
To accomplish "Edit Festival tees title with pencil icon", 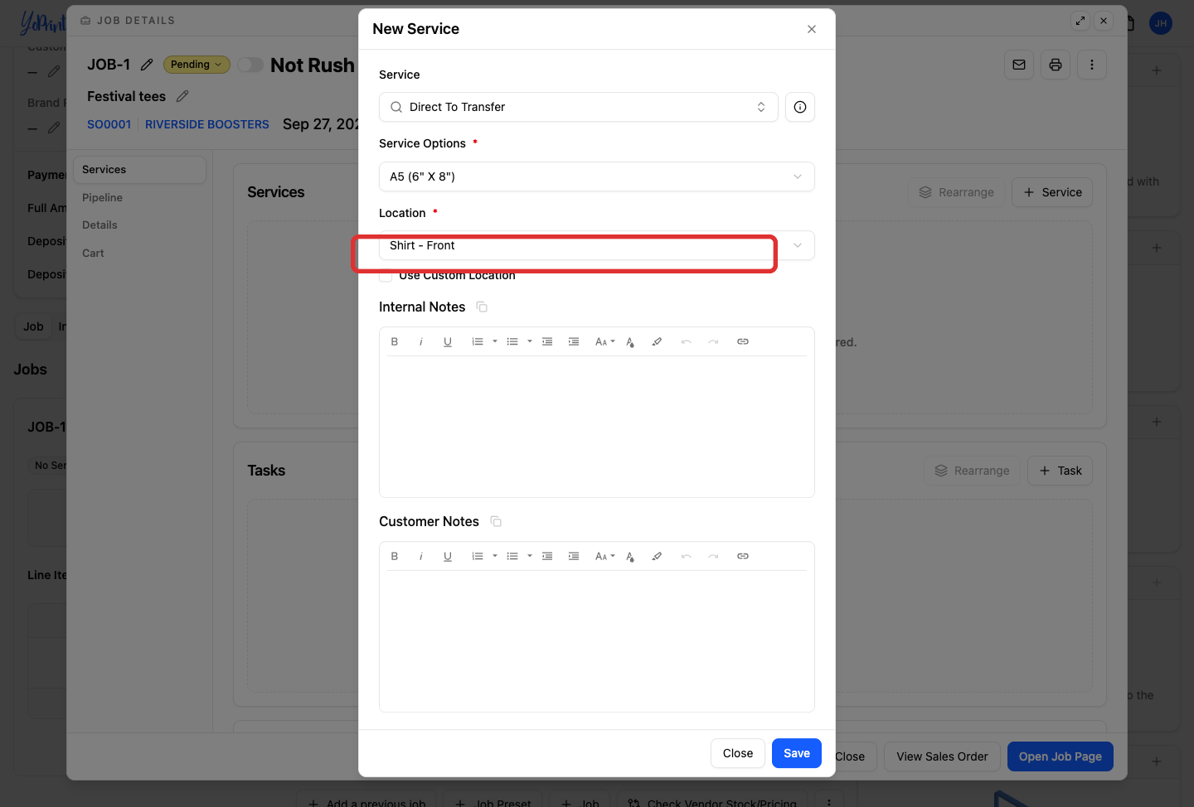I will tap(182, 96).
